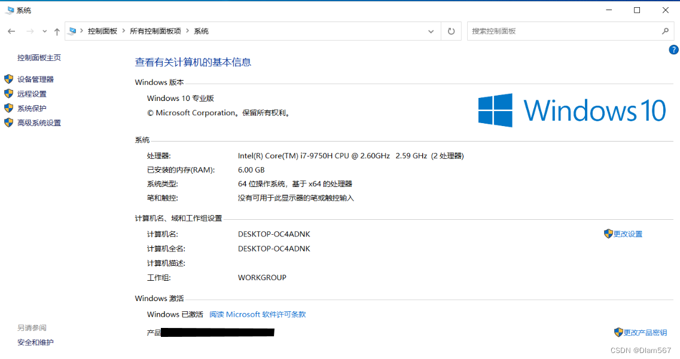
Task: Open 系统保护 link
Action: (32, 108)
